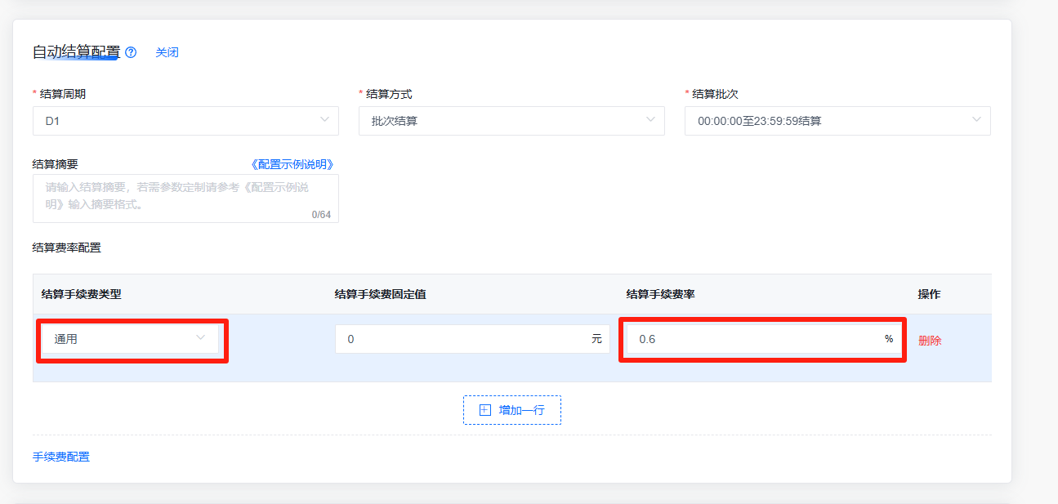Click the 操作 column header
Image resolution: width=1058 pixels, height=504 pixels.
(930, 294)
